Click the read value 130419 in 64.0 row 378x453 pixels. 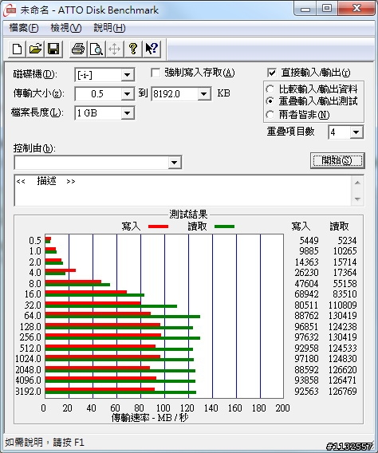[x=343, y=316]
